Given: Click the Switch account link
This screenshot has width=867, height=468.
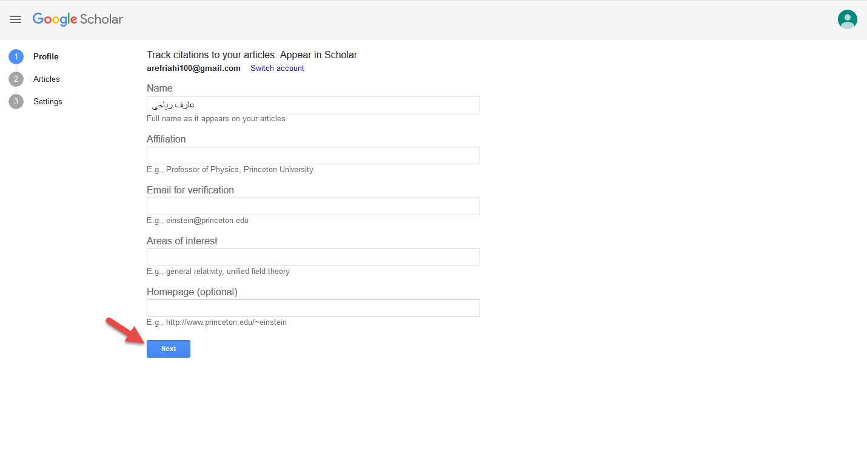Looking at the screenshot, I should pyautogui.click(x=277, y=68).
